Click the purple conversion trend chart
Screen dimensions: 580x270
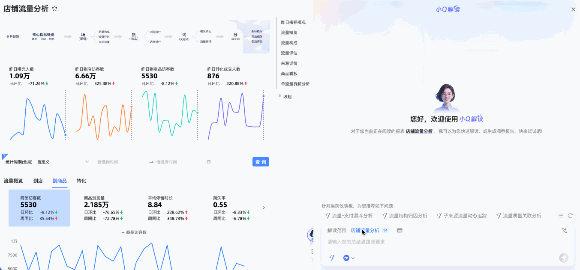point(236,116)
